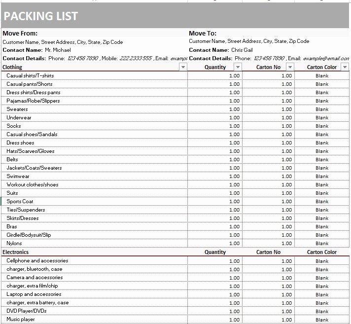The width and height of the screenshot is (351, 324).
Task: Click the Dress shoes cell
Action: pyautogui.click(x=95, y=143)
